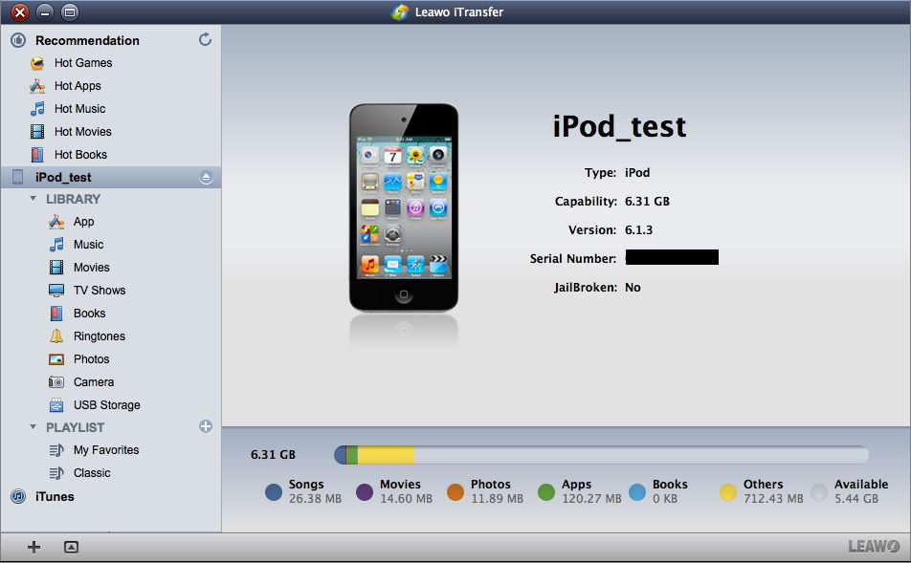Viewport: 911px width, 563px height.
Task: Click the Capability value 6.31 GB
Action: (x=647, y=202)
